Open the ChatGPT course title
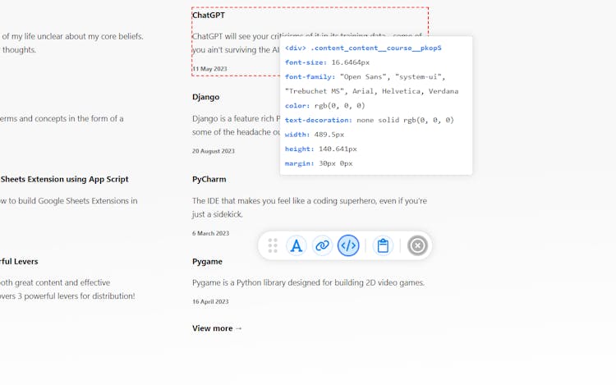The image size is (616, 385). [x=209, y=16]
